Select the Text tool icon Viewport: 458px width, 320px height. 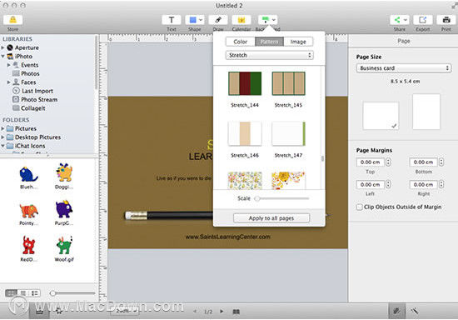click(172, 20)
